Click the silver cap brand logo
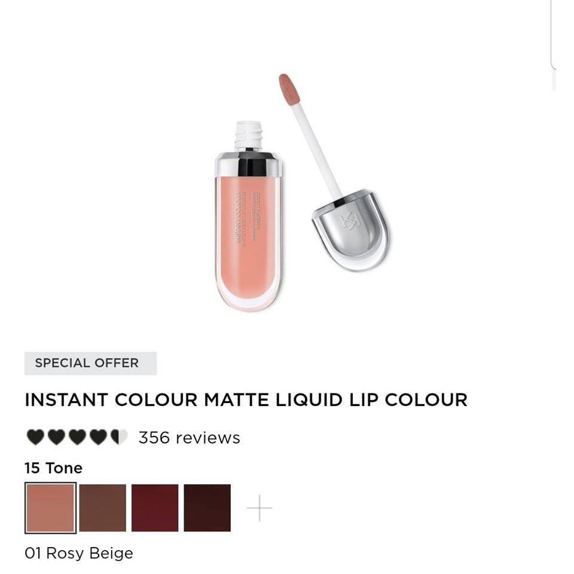 point(350,221)
